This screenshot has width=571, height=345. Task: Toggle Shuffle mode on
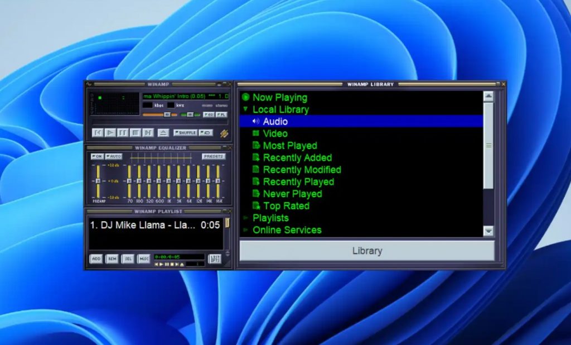click(x=185, y=133)
